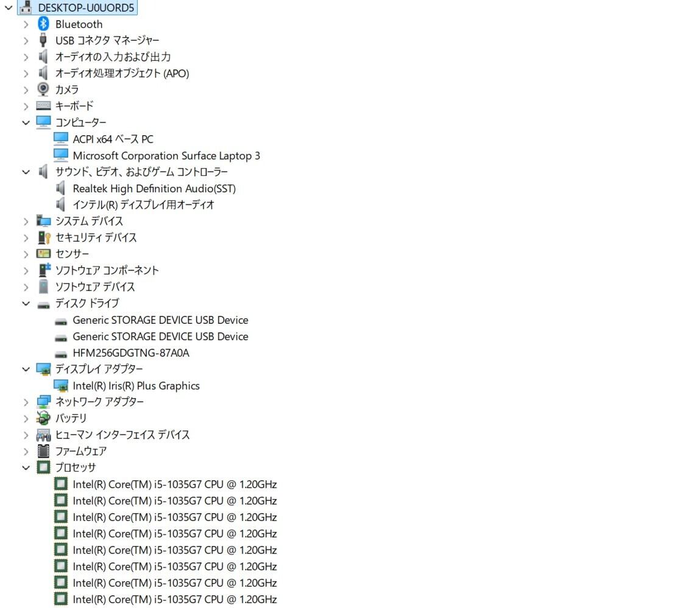Screen dimensions: 684x608
Task: Select Realtek High Definition Audio(SST)
Action: coord(154,188)
